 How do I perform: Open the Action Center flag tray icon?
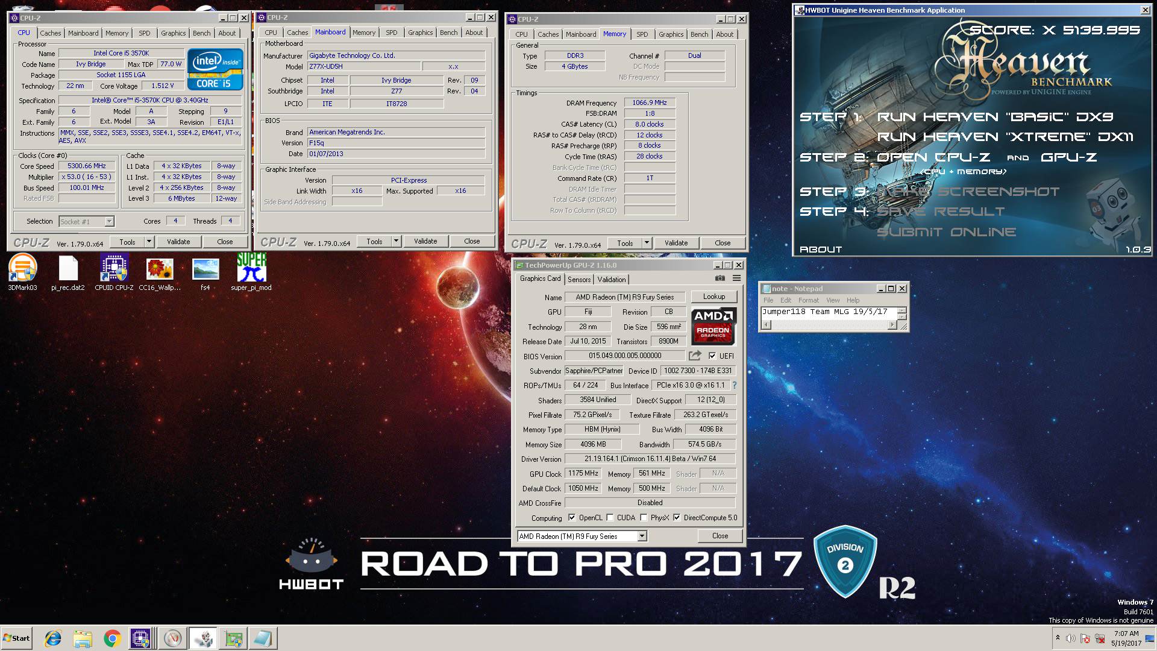tap(1085, 638)
